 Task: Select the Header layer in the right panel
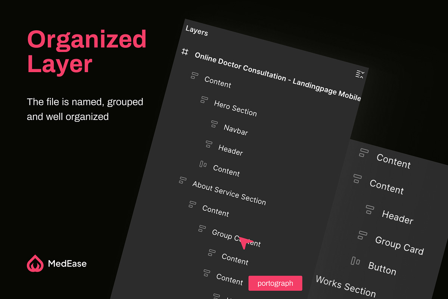(x=398, y=217)
